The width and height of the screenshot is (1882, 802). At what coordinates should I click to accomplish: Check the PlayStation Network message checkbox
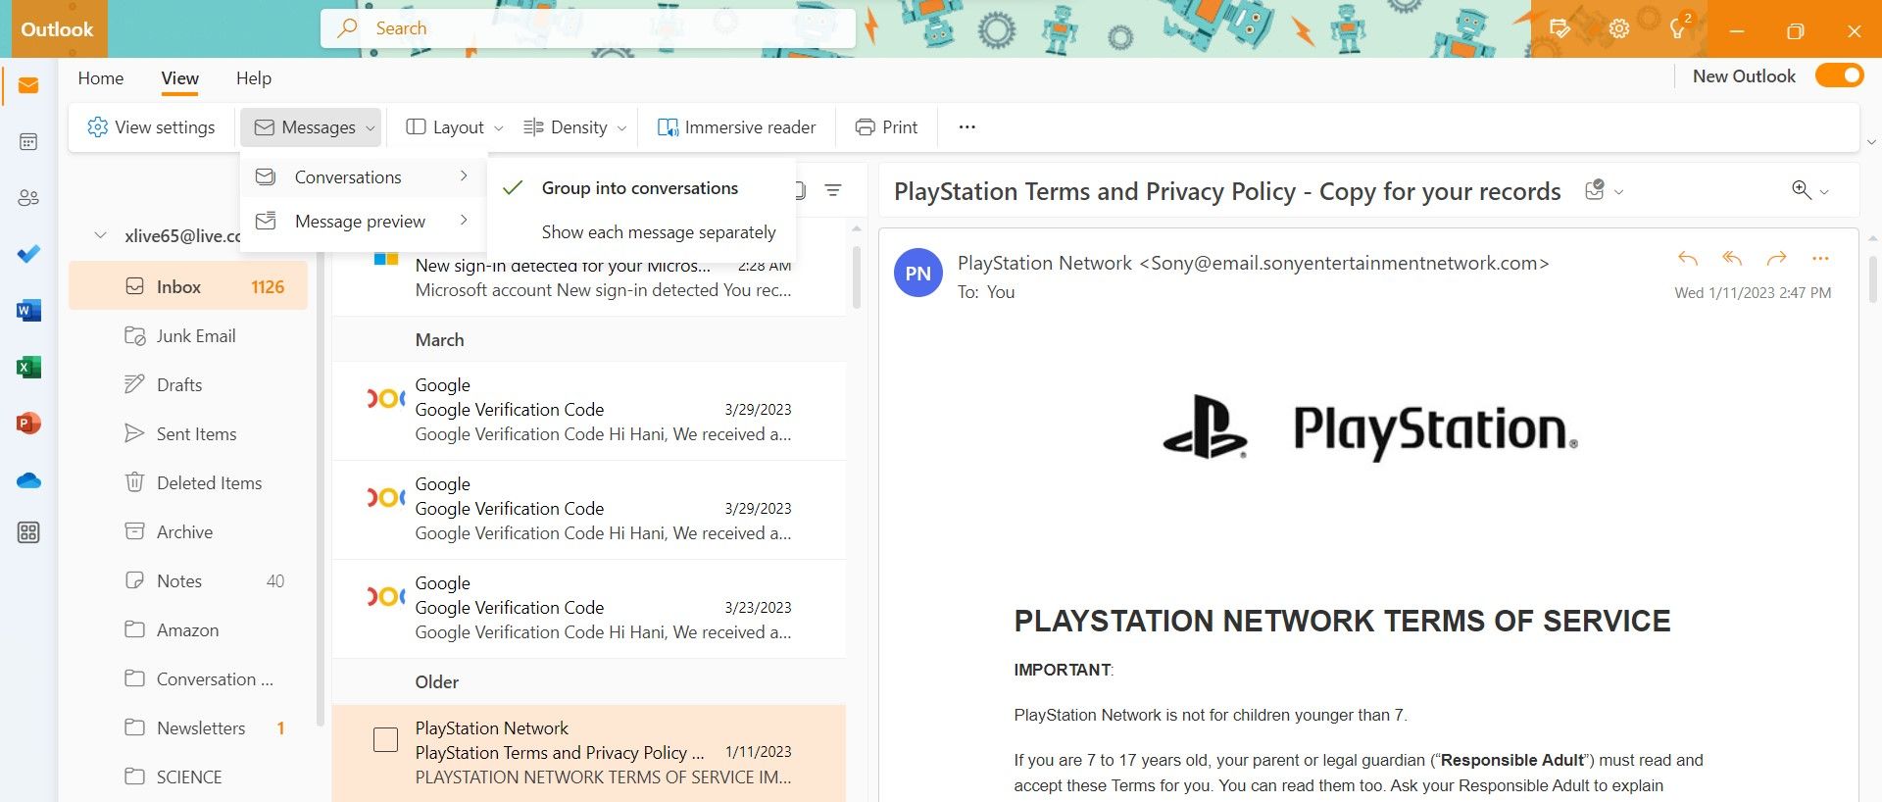385,739
